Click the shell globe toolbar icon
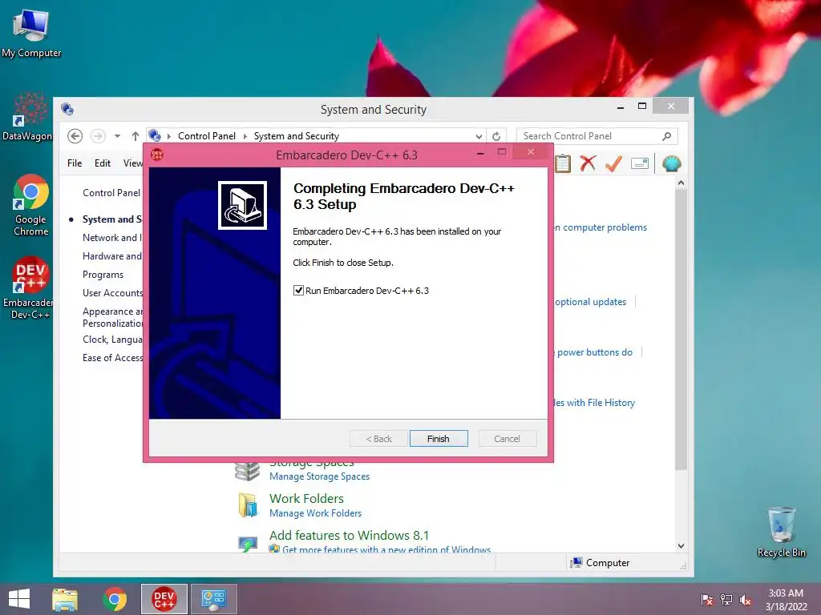The image size is (821, 615). pyautogui.click(x=671, y=163)
